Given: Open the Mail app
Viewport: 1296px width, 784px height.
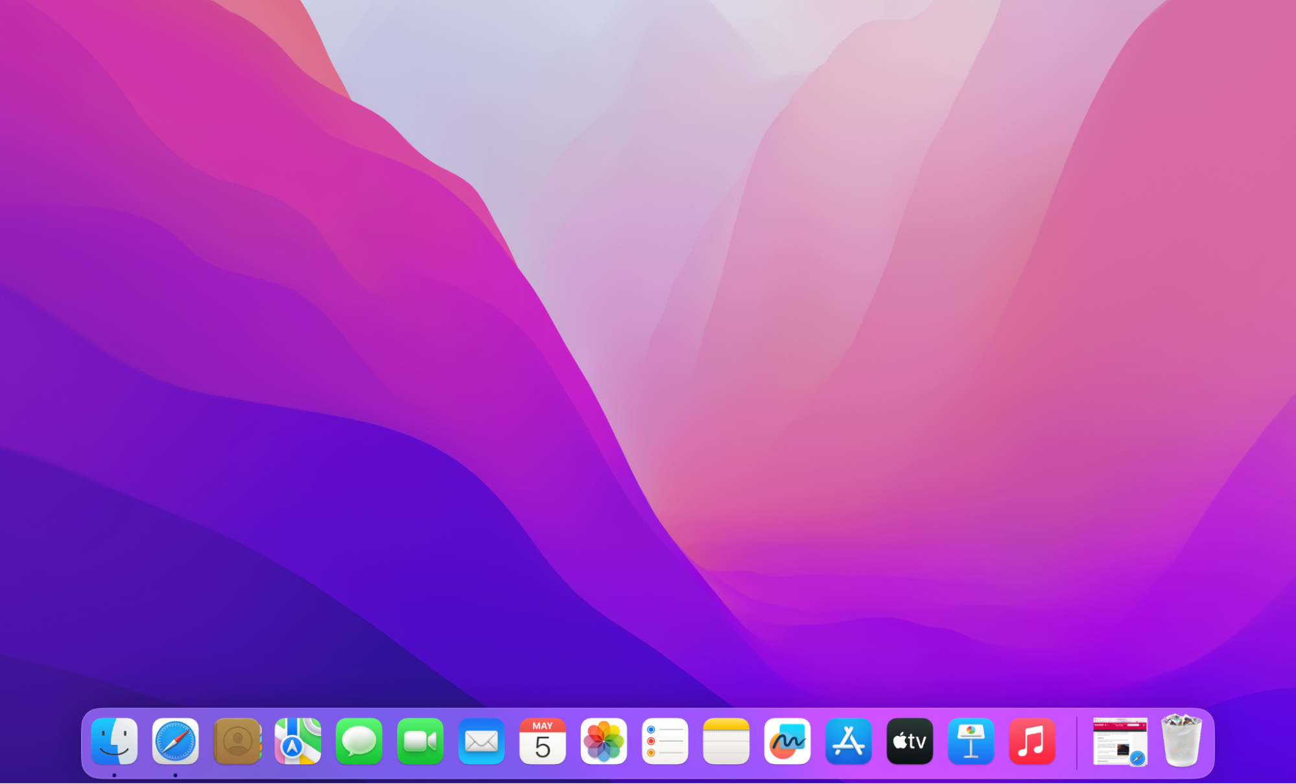Looking at the screenshot, I should tap(481, 741).
